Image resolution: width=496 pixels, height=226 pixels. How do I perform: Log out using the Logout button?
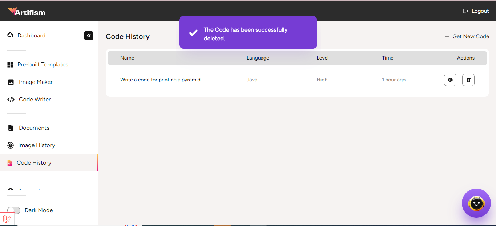point(476,11)
